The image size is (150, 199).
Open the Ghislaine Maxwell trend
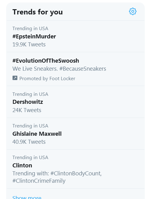pyautogui.click(x=37, y=134)
